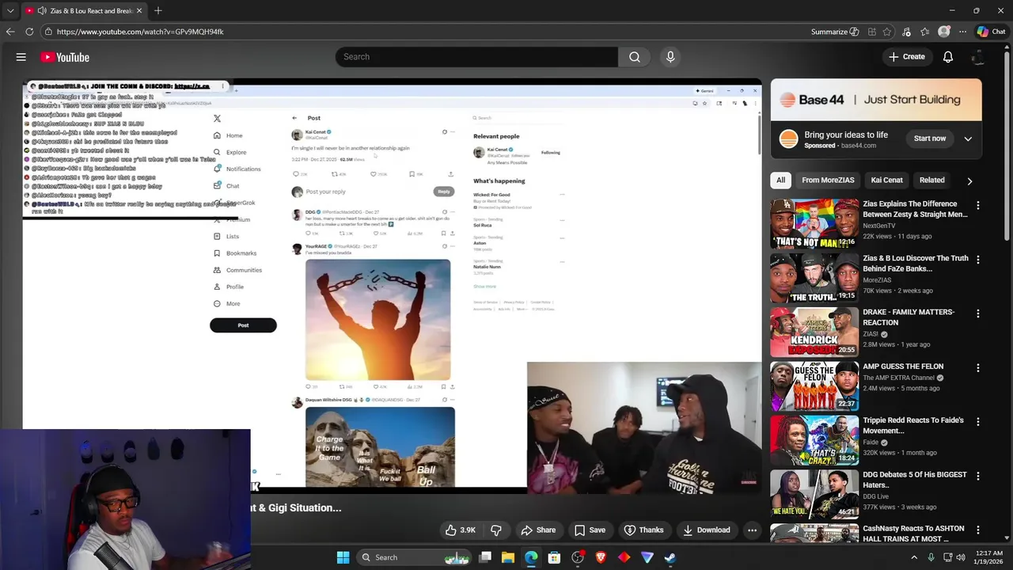Open DRAKE - FAMILY MATTERS - REACTION thumbnail

(x=814, y=332)
